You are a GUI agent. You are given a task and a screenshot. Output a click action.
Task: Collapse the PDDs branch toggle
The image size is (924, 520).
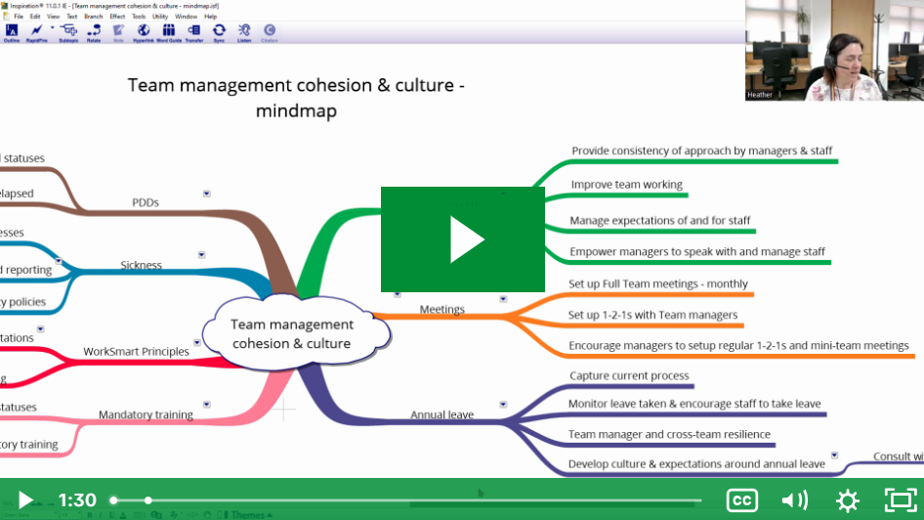(207, 194)
